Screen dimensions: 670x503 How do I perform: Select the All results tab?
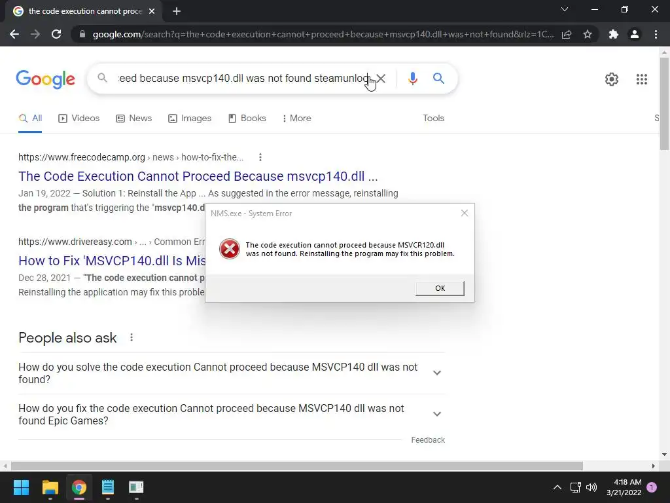pos(30,118)
